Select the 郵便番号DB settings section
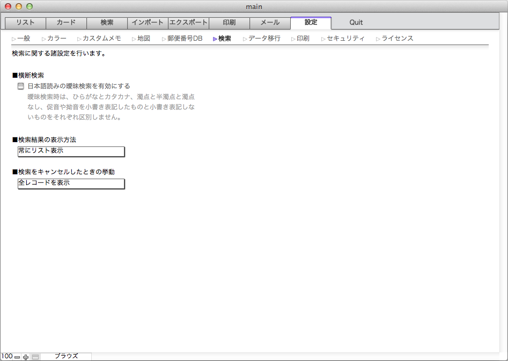 pyautogui.click(x=185, y=39)
